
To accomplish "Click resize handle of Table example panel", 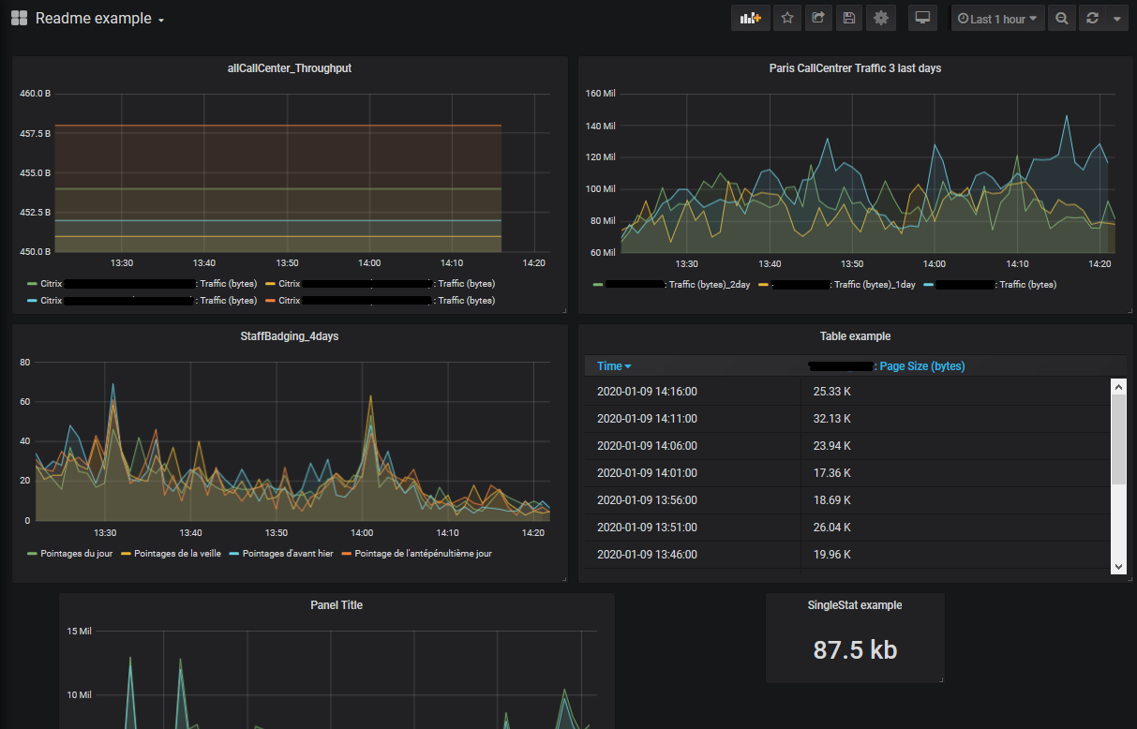I will click(x=1130, y=578).
